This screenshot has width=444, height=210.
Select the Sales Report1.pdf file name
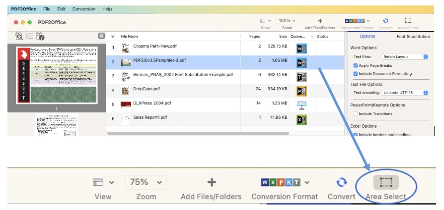coord(150,117)
